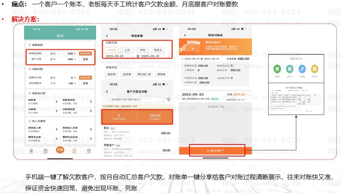Screen dimensions: 342x193
Task: Open the customer statement print template preview
Action: [x=296, y=99]
